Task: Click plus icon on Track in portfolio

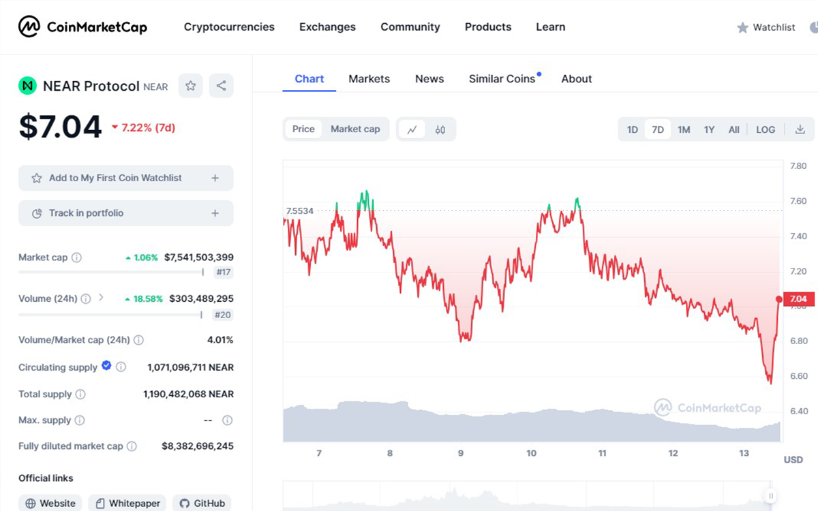Action: (x=215, y=213)
